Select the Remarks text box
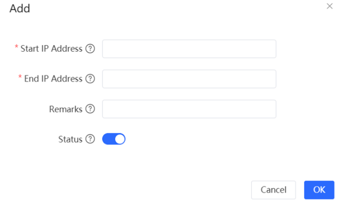The image size is (342, 204). 189,109
